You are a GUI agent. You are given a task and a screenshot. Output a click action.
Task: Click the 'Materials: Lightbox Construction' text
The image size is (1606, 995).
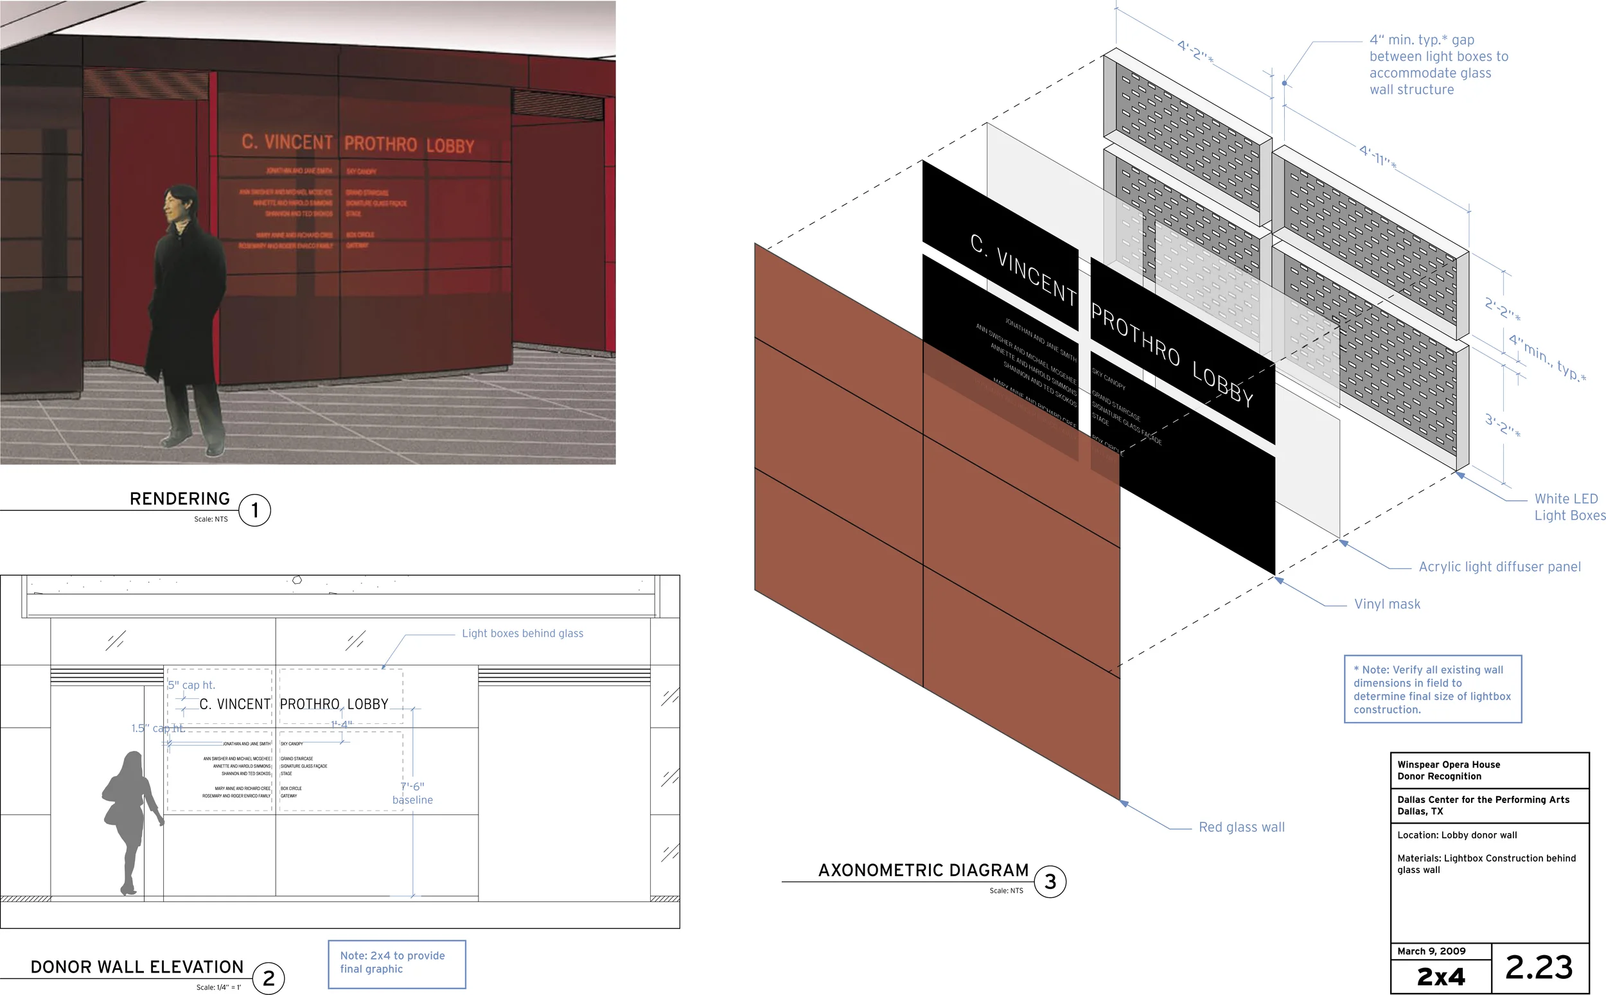coord(1487,864)
